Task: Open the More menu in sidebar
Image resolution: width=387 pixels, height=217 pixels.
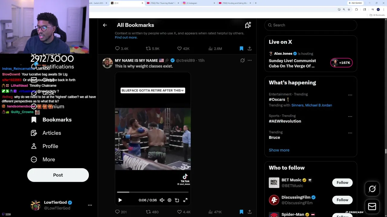Action: [x=43, y=159]
